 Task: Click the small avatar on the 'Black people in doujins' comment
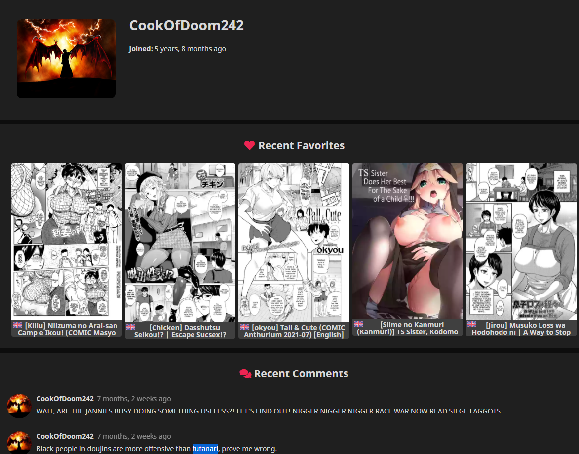pyautogui.click(x=19, y=443)
